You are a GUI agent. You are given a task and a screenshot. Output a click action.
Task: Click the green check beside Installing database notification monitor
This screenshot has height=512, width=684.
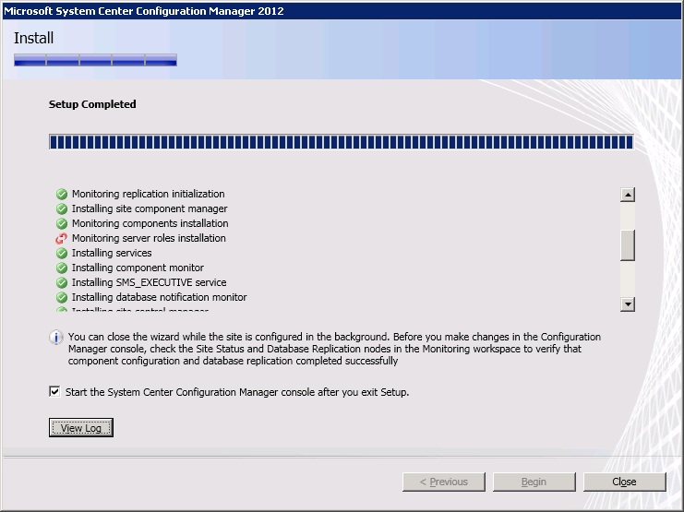tap(62, 297)
